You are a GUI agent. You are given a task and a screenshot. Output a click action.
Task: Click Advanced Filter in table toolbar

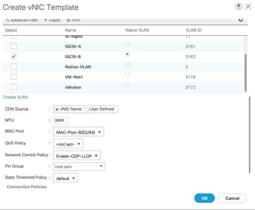22,20
